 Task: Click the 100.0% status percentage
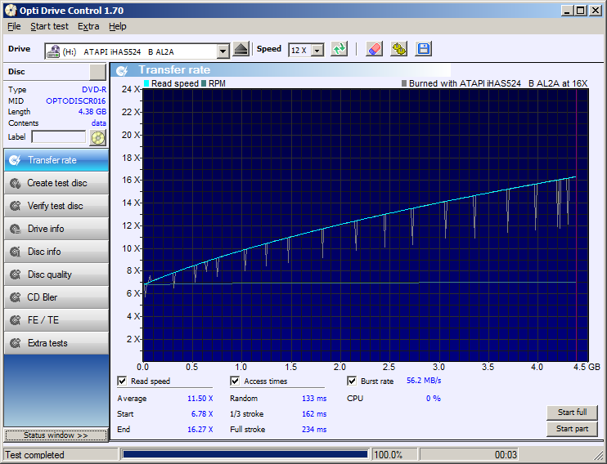[x=388, y=455]
